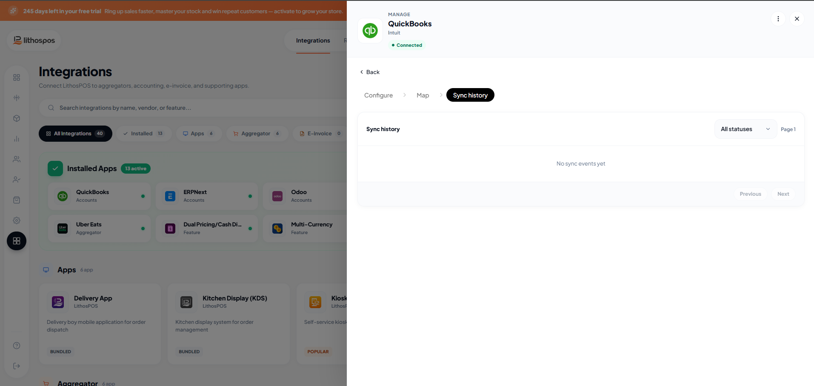Image resolution: width=814 pixels, height=386 pixels.
Task: Click the trial banner rocket icon
Action: coord(13,11)
